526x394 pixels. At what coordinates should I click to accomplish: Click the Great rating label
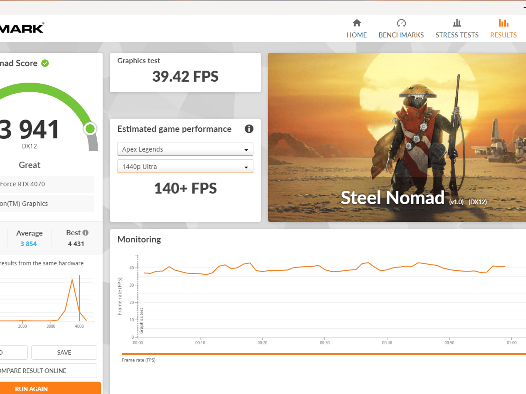point(30,165)
